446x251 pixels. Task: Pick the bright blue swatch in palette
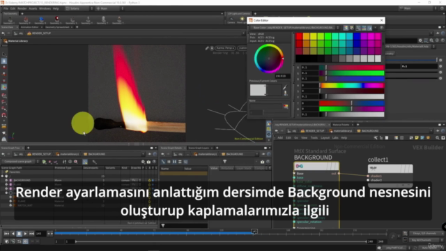357,36
